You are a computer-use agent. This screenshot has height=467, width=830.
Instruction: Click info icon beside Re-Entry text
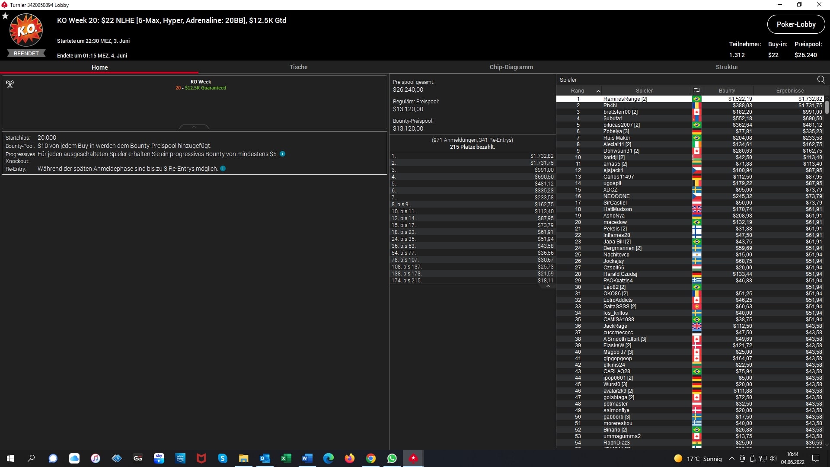click(x=223, y=169)
